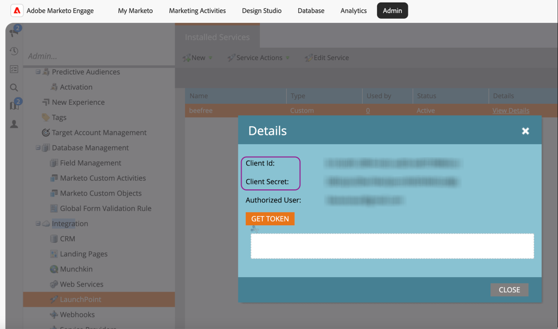Select the beefree service row name
558x329 pixels.
pos(201,111)
